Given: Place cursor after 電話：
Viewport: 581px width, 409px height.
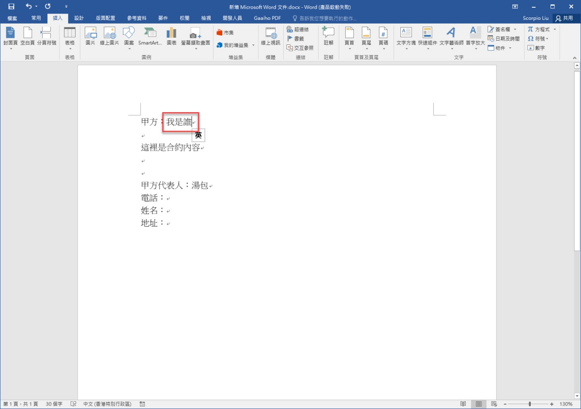Looking at the screenshot, I should click(165, 198).
